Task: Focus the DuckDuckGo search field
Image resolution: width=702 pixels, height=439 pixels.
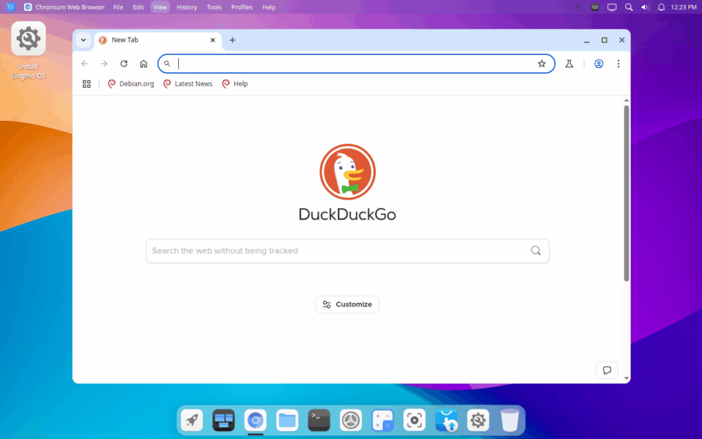Action: [336, 250]
